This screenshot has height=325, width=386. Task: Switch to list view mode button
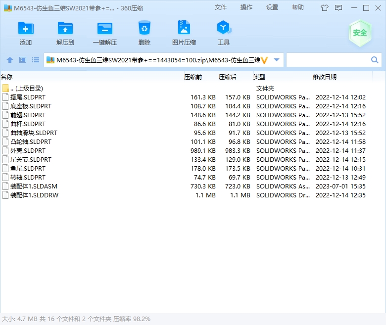36,60
